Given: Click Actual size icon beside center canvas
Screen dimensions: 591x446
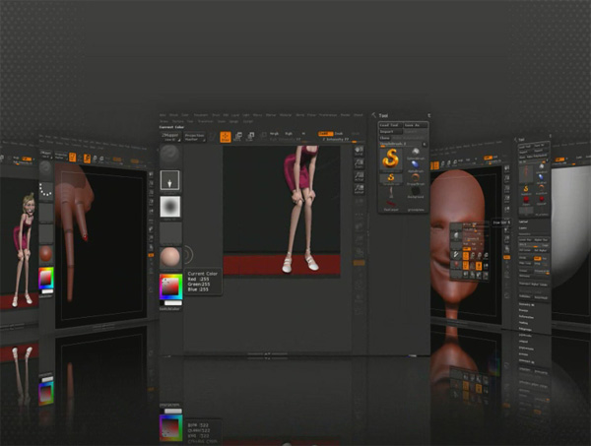Looking at the screenshot, I should [359, 176].
